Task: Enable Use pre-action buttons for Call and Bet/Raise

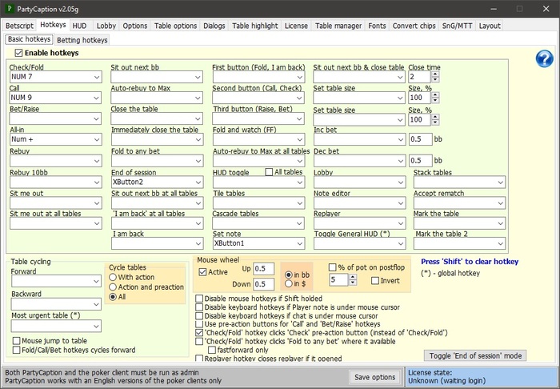Action: (199, 324)
